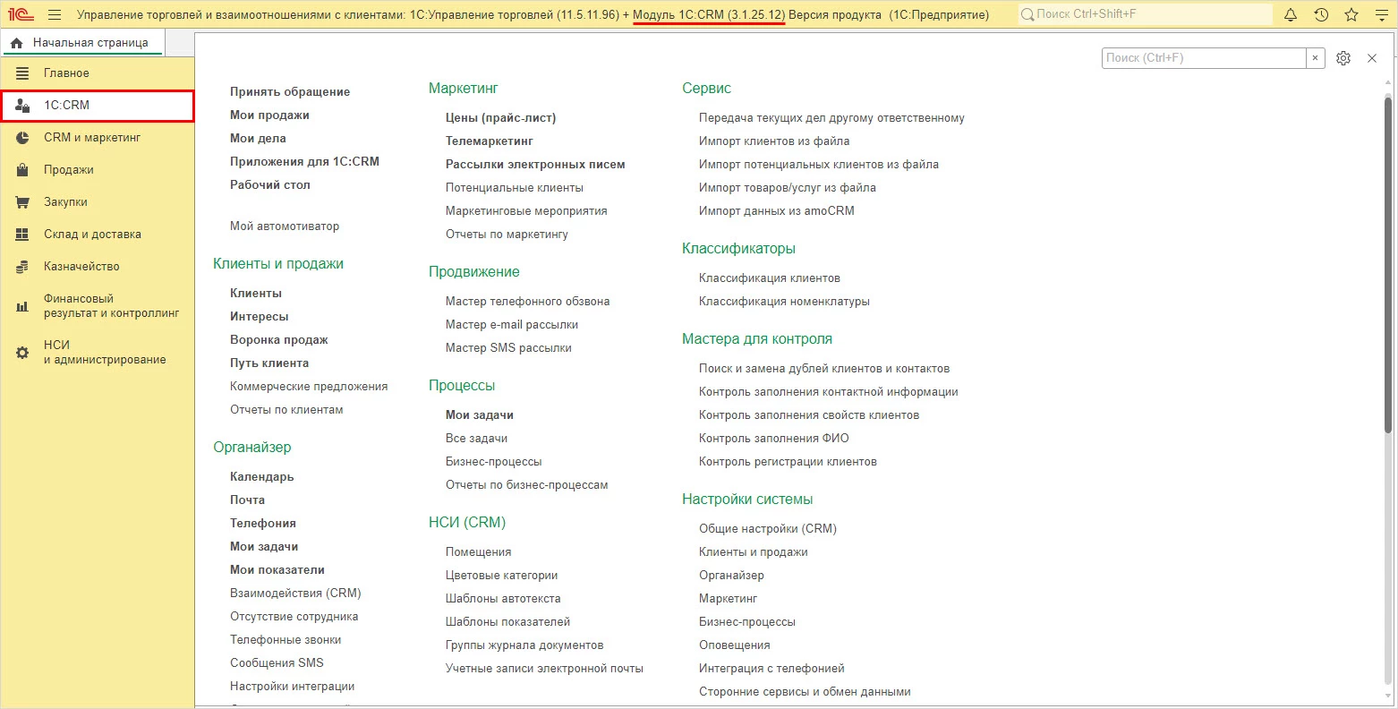Go to the Продажи section
Screen dimensions: 1398x709
[98, 170]
